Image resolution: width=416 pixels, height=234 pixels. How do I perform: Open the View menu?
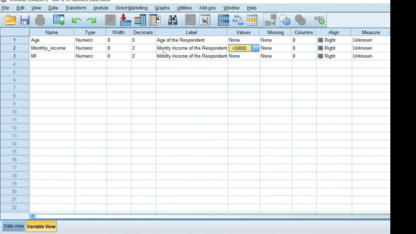pos(36,8)
